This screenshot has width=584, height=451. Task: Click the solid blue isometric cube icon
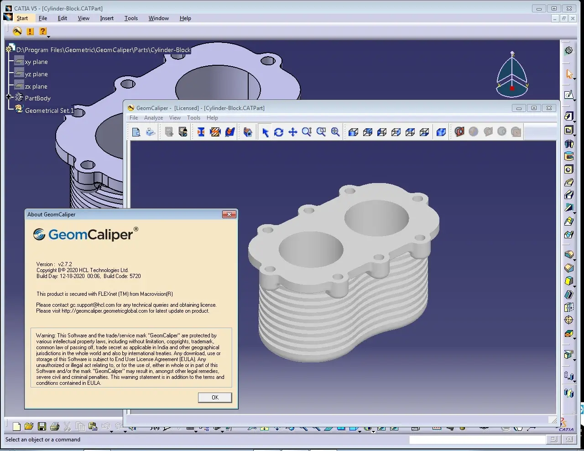point(441,132)
